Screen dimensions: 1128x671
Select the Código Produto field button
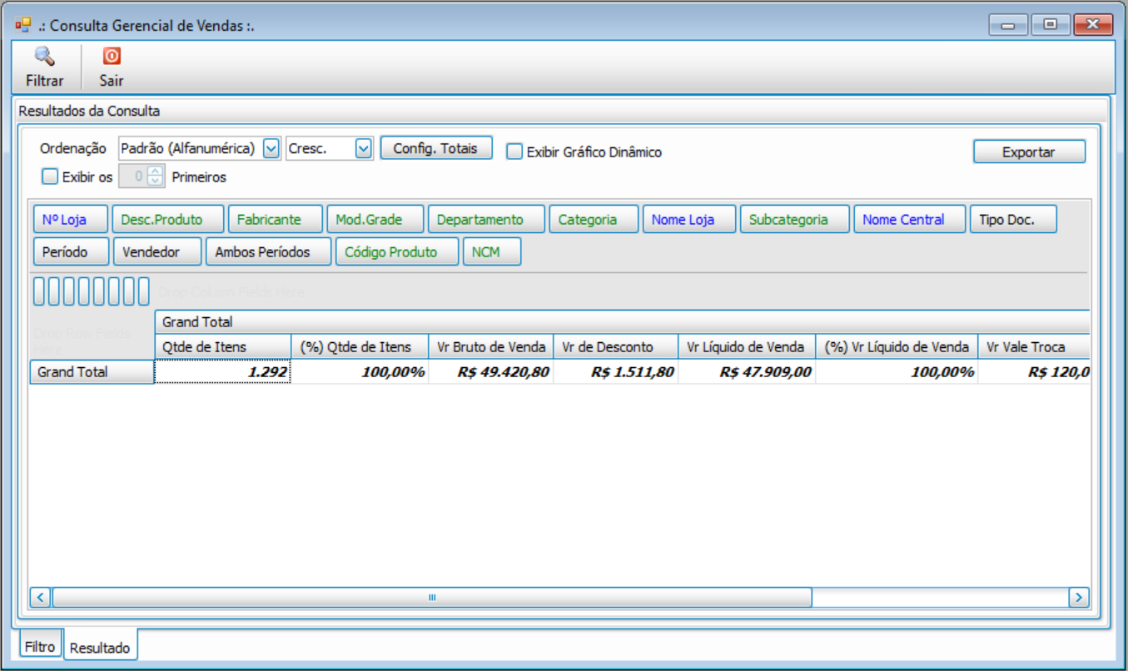pos(397,251)
